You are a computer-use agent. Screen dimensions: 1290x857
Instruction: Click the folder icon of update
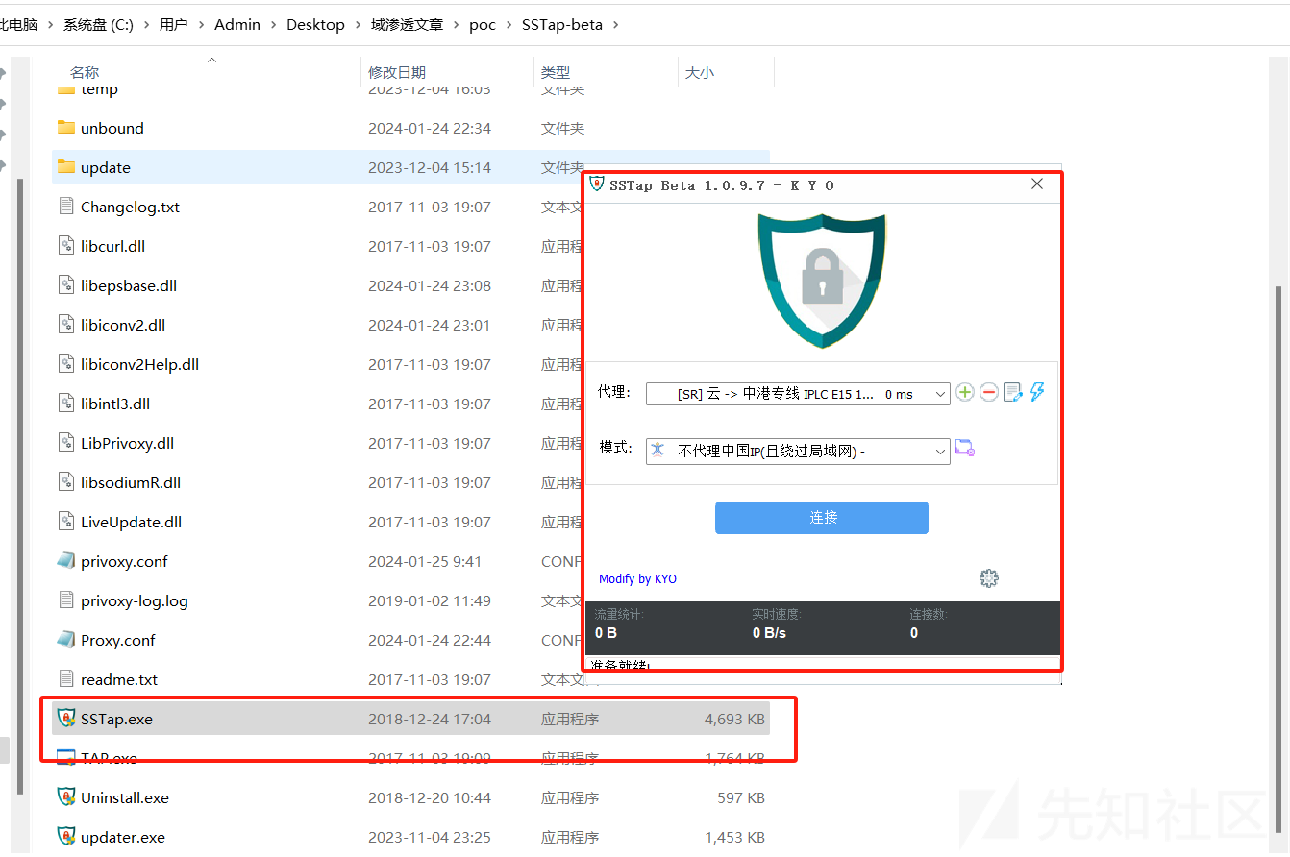66,167
